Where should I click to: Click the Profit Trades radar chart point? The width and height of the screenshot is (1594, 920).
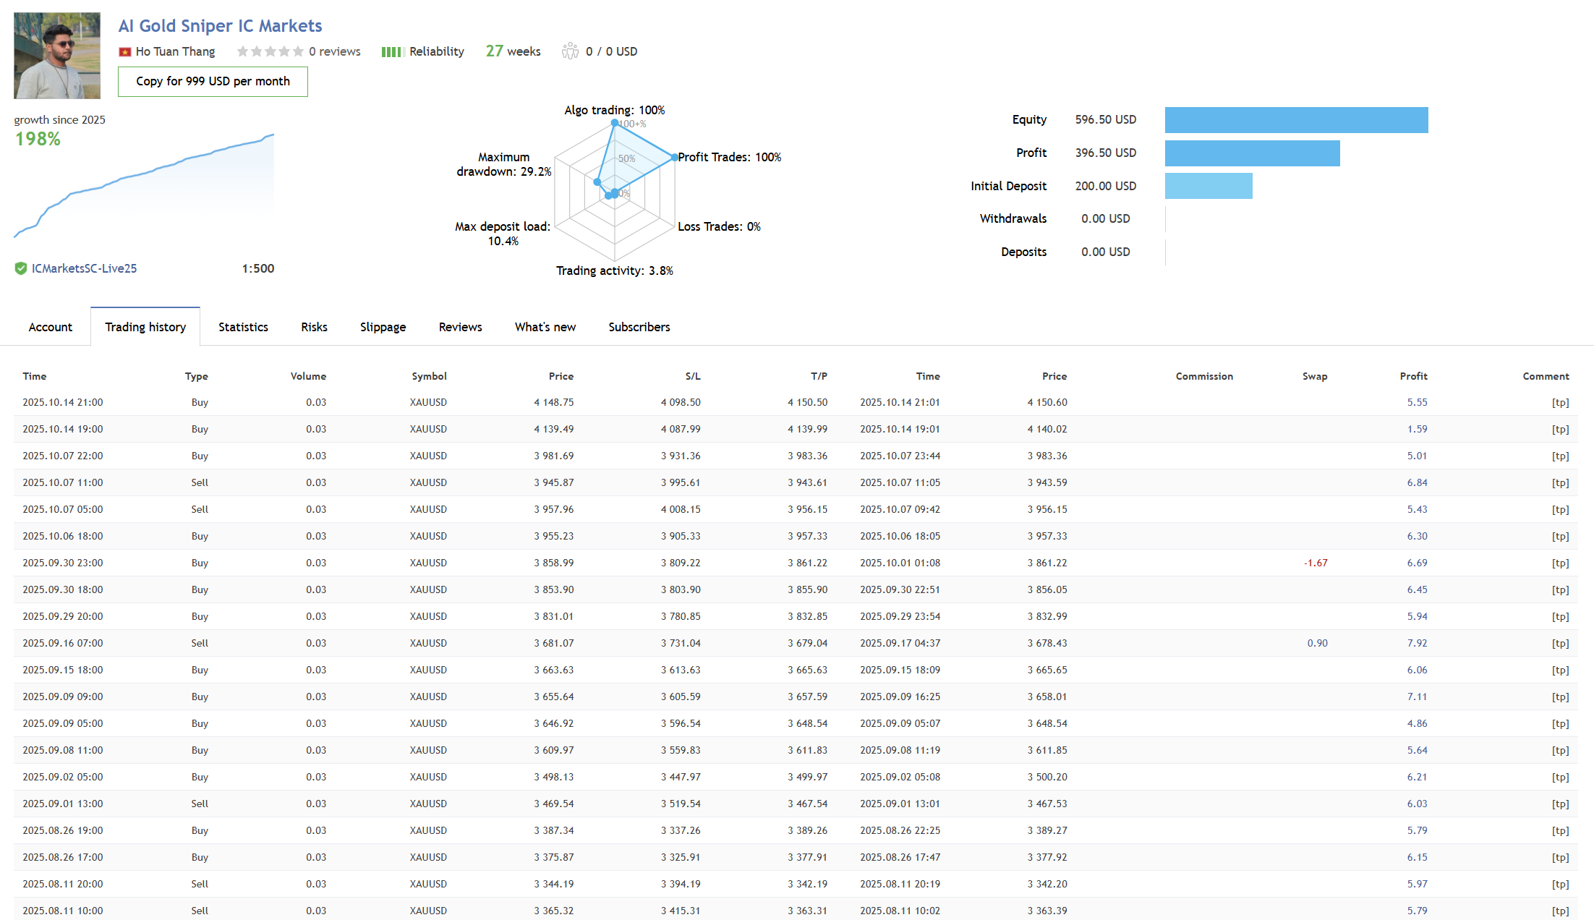pos(674,157)
